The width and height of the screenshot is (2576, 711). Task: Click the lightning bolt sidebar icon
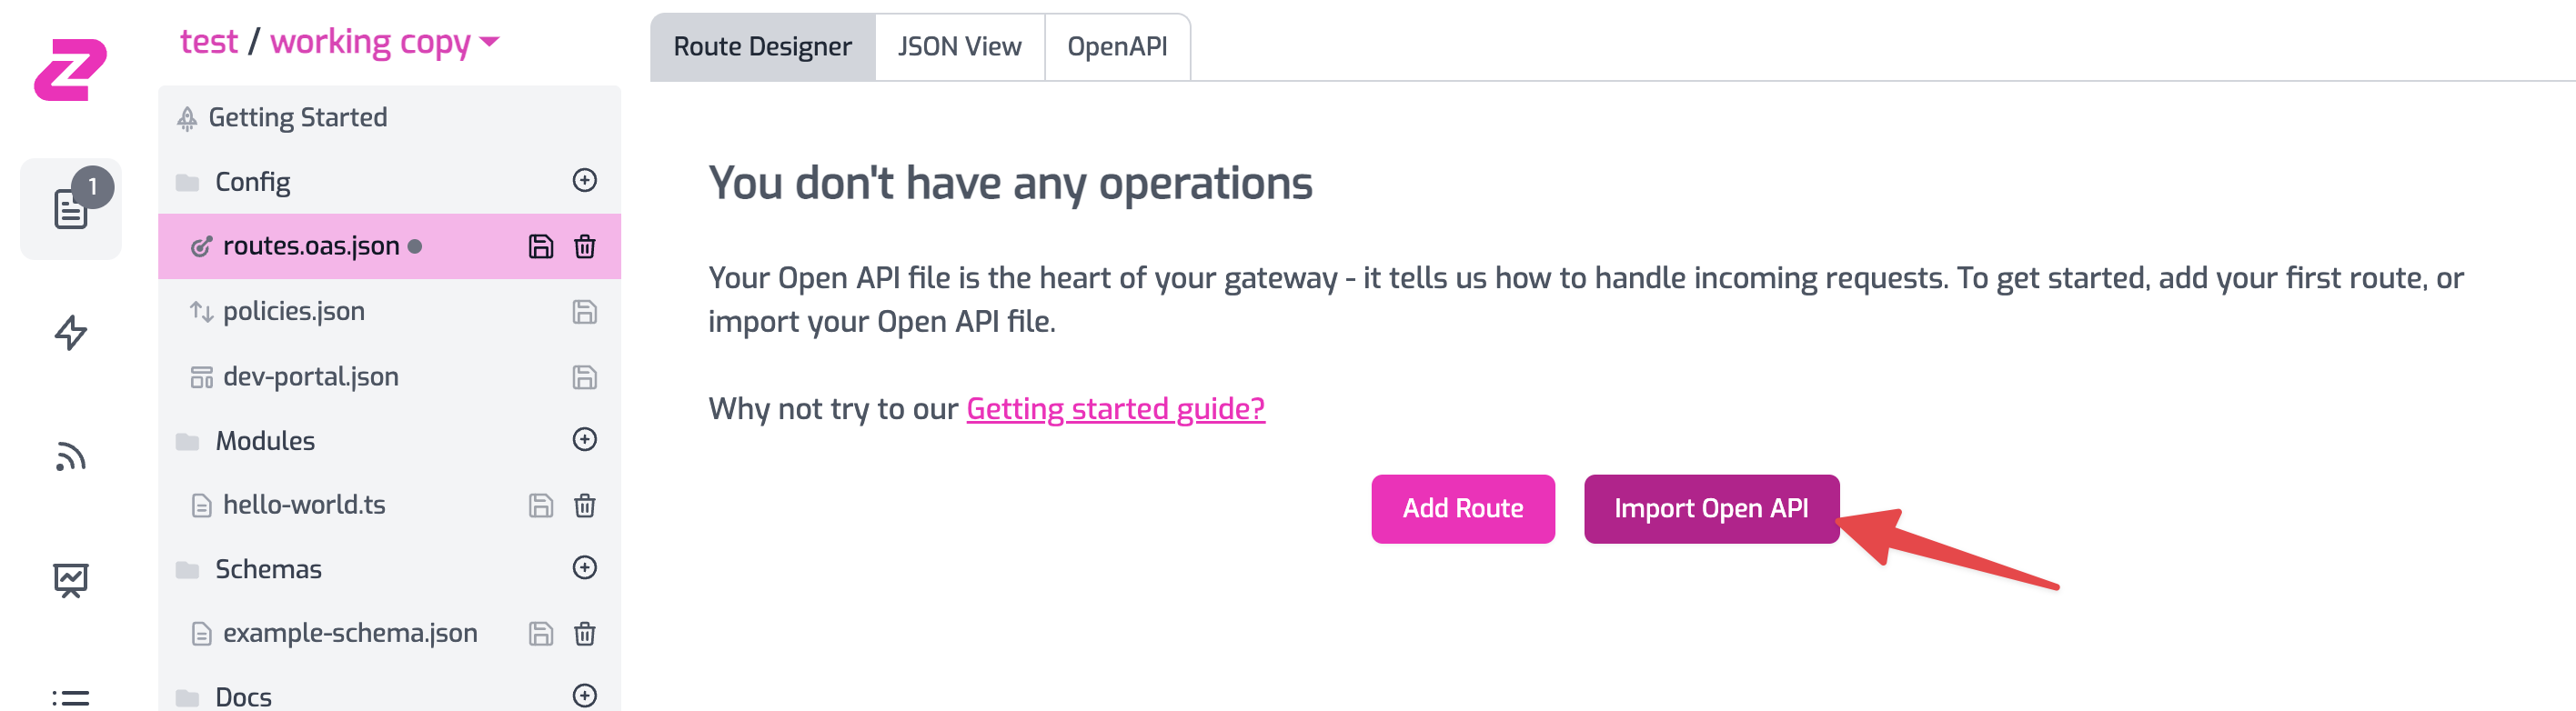click(x=70, y=332)
